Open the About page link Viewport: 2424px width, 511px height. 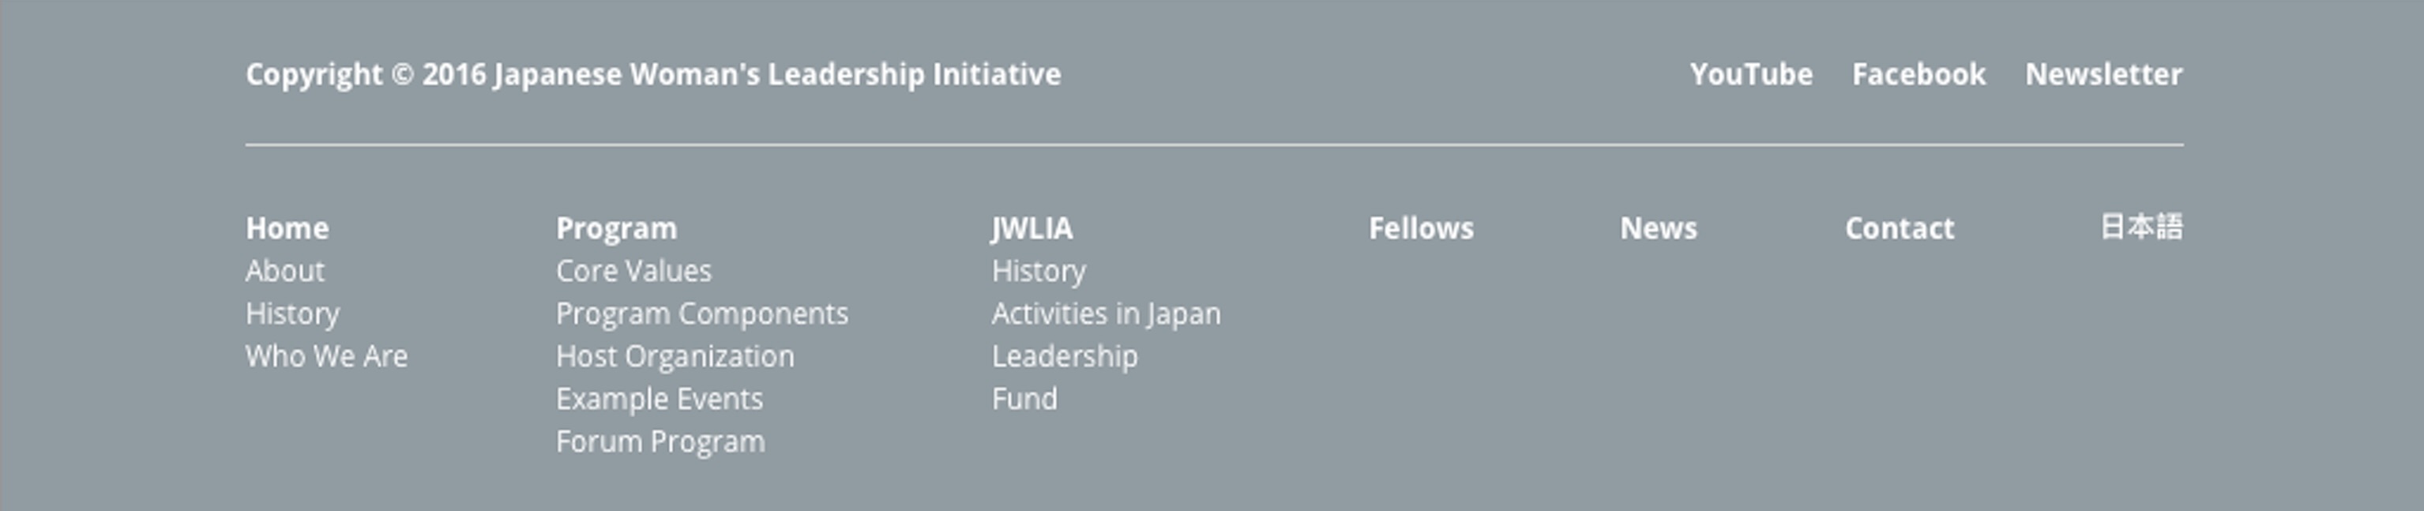tap(284, 271)
